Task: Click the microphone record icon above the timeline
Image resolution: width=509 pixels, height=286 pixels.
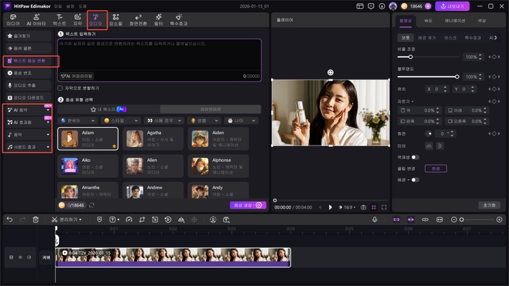Action: tap(375, 219)
